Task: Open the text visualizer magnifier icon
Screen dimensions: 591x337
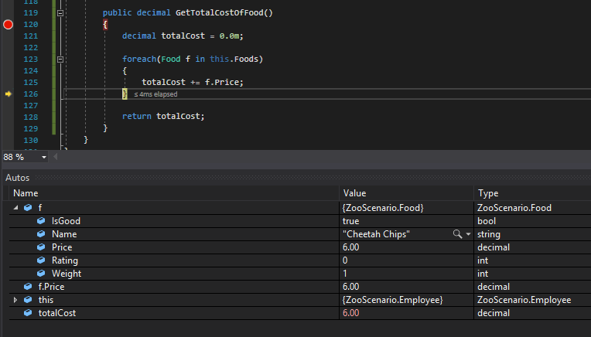Action: pyautogui.click(x=458, y=234)
